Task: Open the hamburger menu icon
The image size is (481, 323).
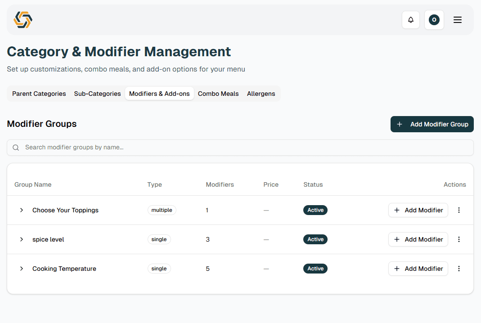Action: click(457, 20)
